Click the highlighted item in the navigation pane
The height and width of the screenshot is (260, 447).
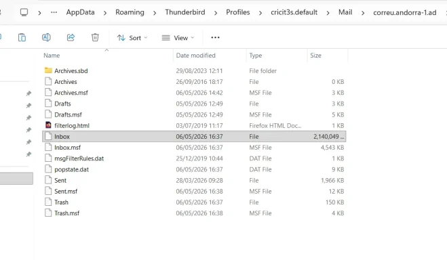(16, 178)
